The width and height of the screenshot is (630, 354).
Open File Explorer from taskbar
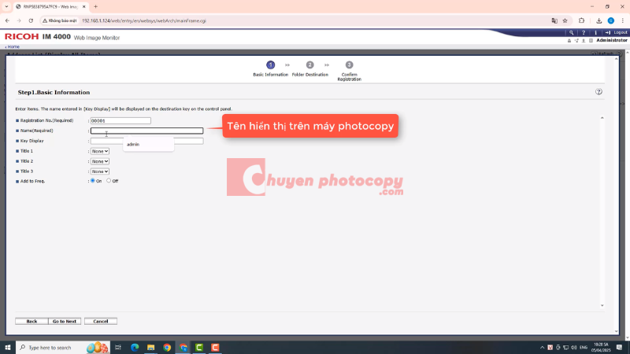click(150, 347)
